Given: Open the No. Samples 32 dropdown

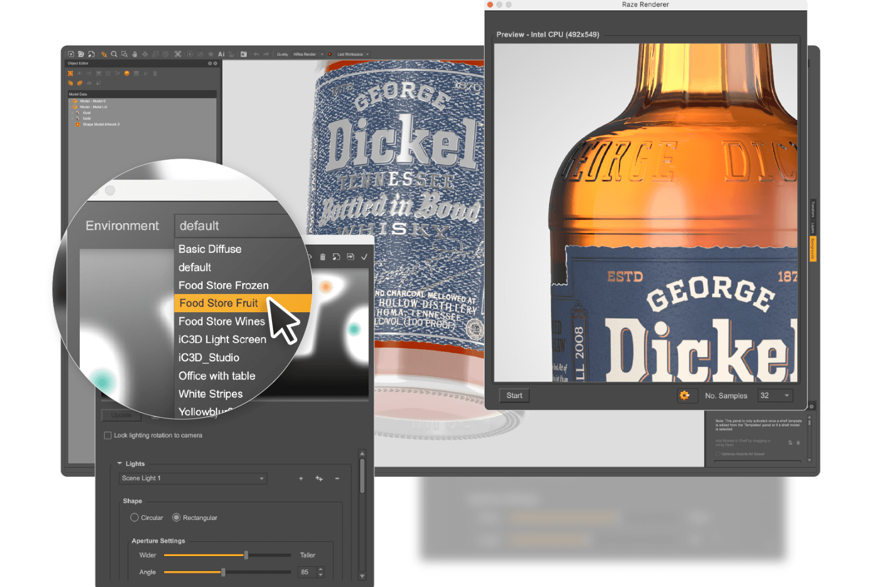Looking at the screenshot, I should (775, 395).
